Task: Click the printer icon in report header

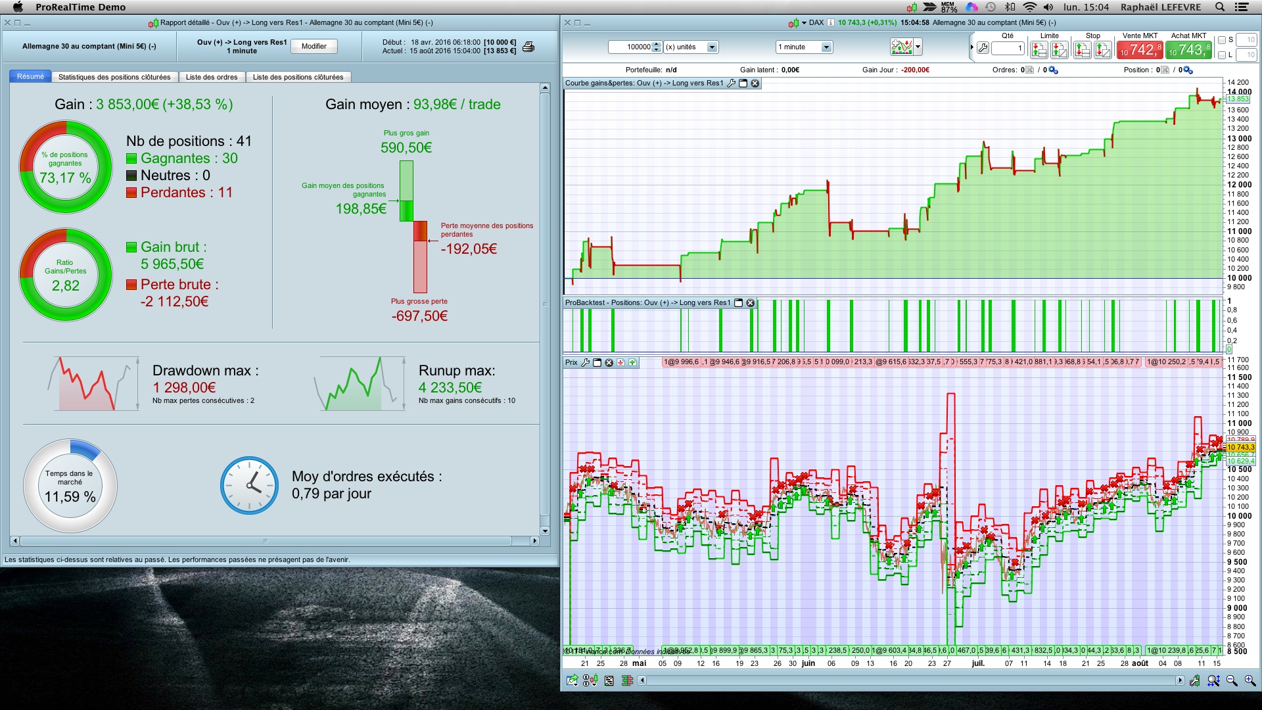Action: pos(528,47)
